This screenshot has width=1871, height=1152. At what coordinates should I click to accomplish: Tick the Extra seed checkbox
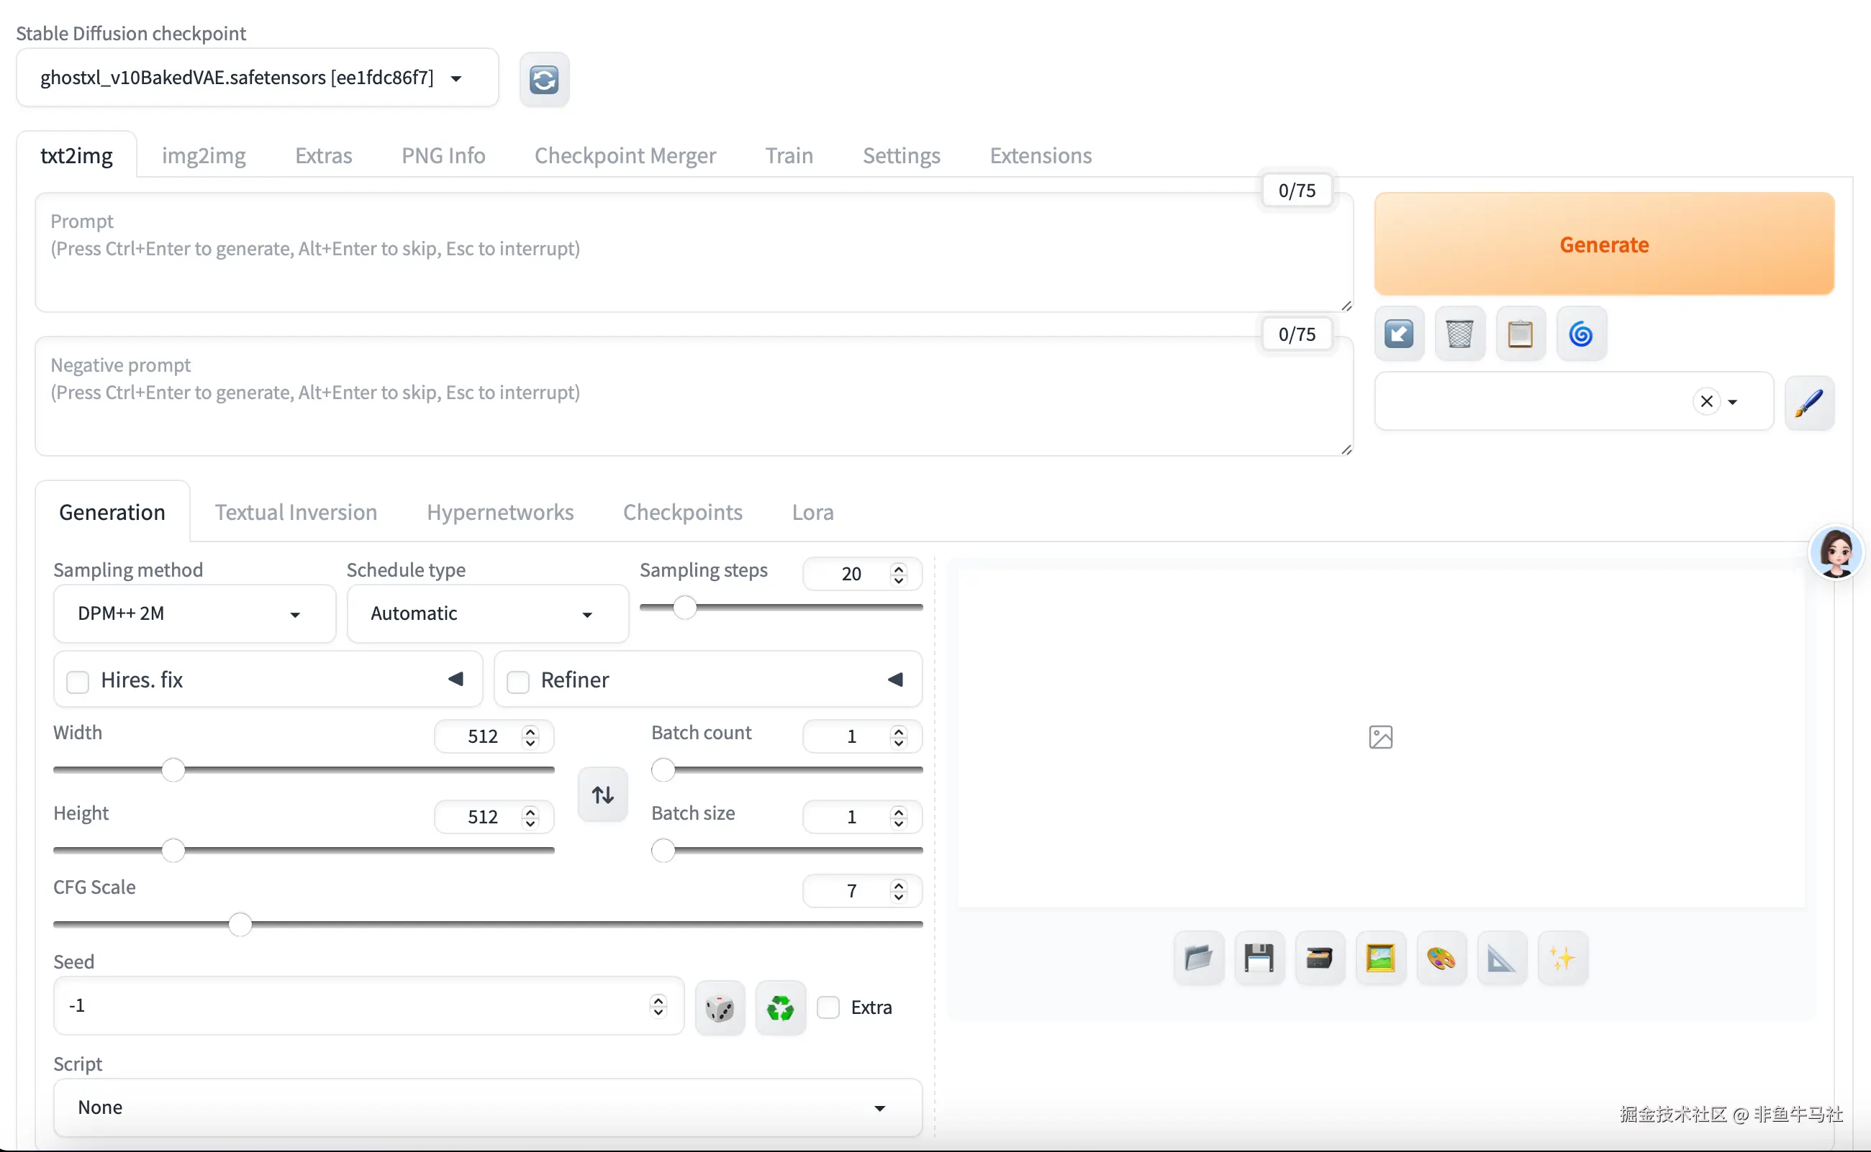point(828,1007)
